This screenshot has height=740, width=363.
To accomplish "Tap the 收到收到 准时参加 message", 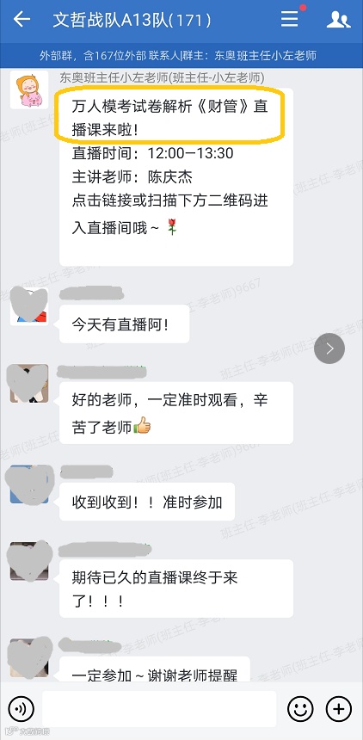I will tap(147, 503).
